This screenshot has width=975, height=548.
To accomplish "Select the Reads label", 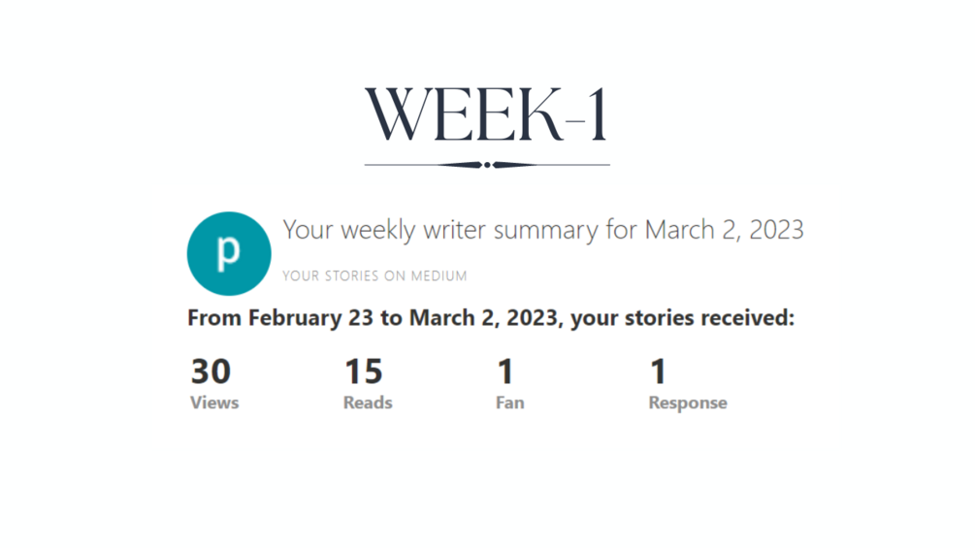I will coord(368,403).
